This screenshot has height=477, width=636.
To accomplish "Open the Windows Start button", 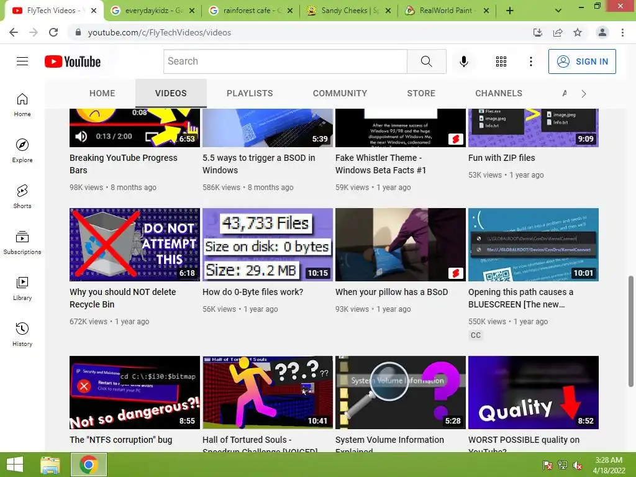I will 15,465.
